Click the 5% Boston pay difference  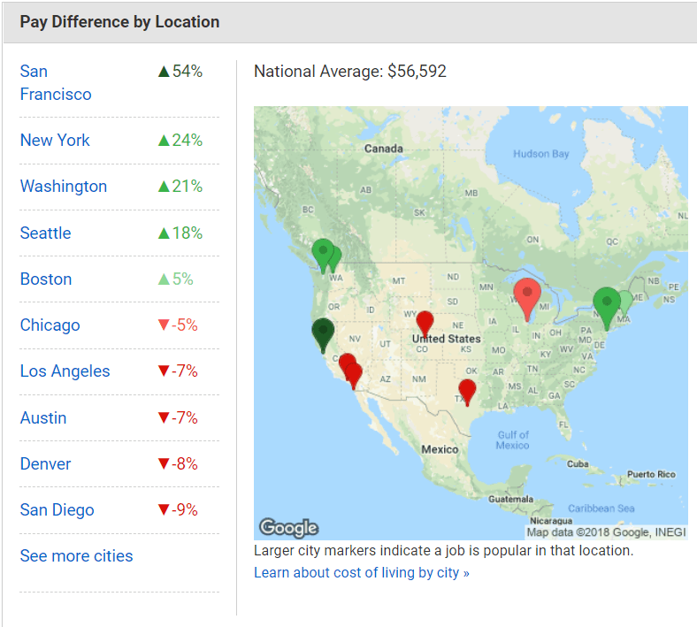pyautogui.click(x=176, y=279)
